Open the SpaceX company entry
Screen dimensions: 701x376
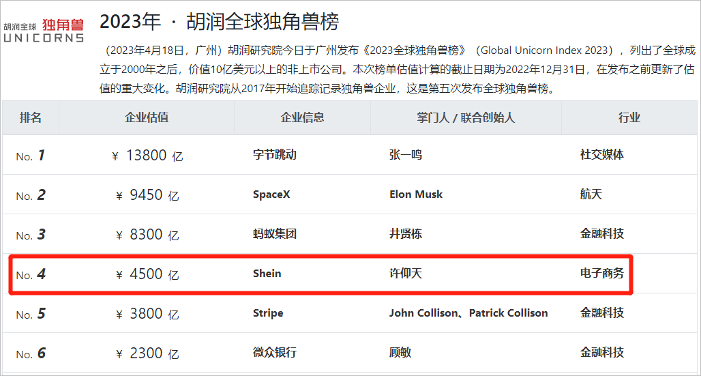(271, 194)
